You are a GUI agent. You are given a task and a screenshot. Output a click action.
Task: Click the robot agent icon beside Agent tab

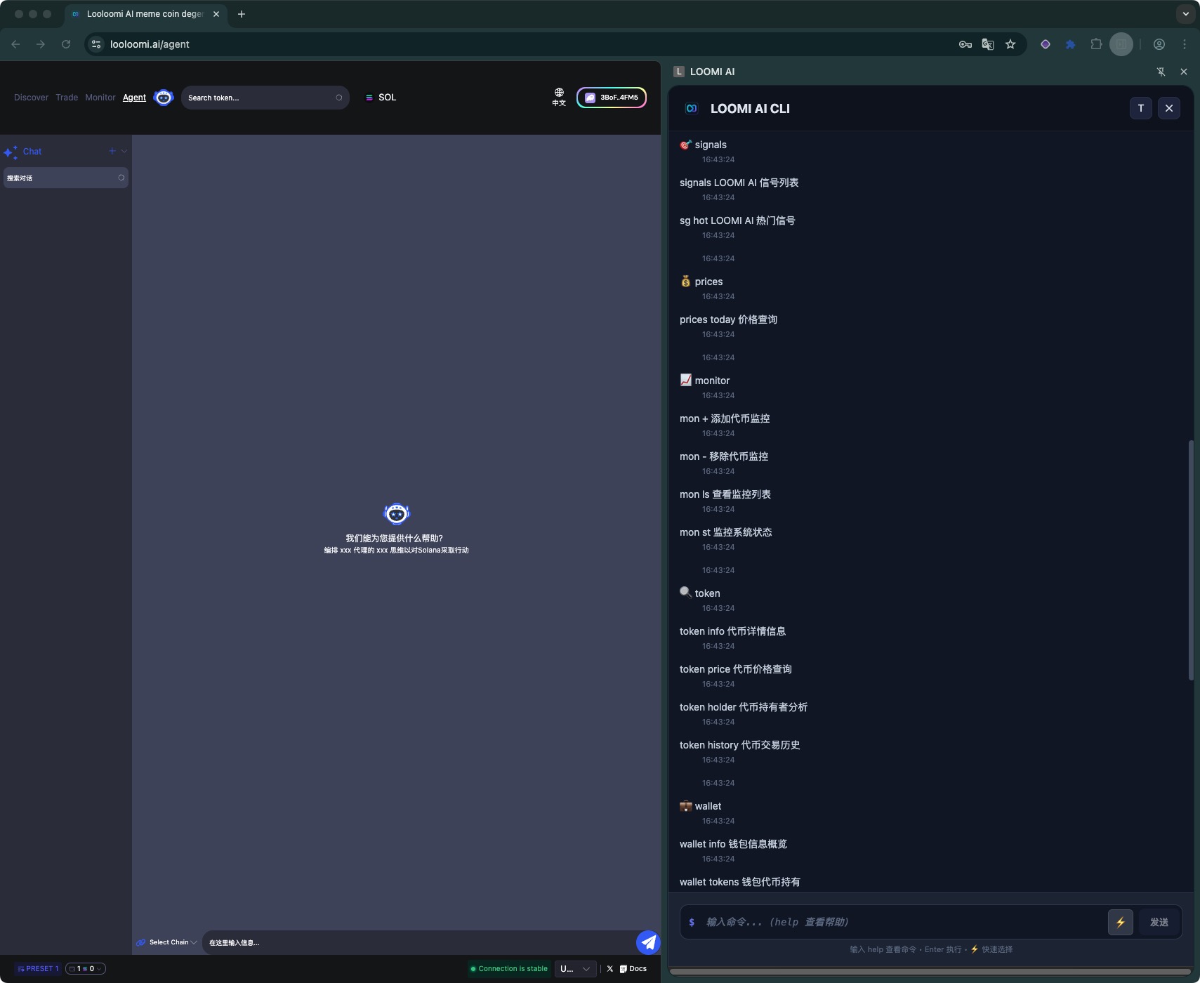[x=163, y=98]
